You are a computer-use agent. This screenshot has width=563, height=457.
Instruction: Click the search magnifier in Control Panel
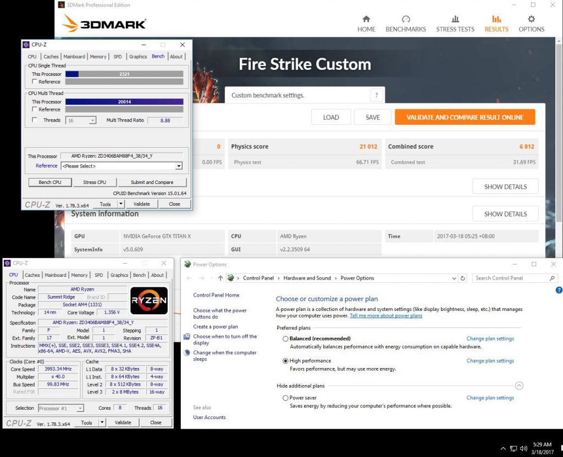point(552,278)
